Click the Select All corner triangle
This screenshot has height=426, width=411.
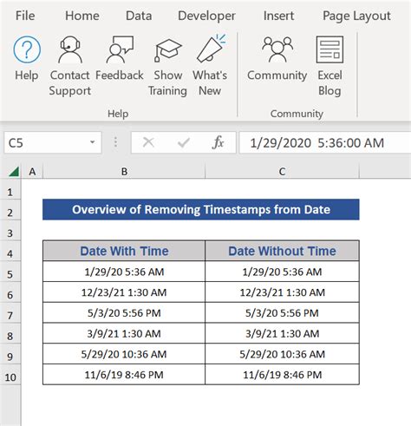tap(14, 172)
